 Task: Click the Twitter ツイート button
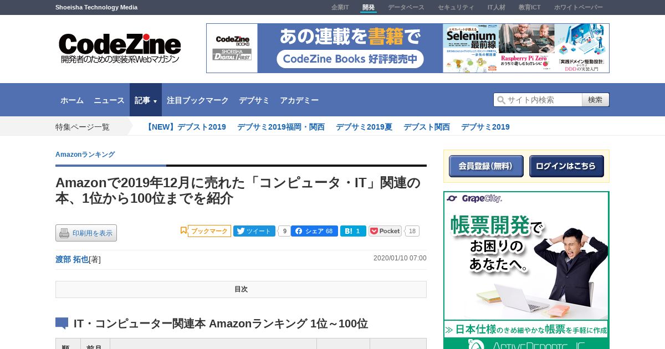(x=254, y=231)
